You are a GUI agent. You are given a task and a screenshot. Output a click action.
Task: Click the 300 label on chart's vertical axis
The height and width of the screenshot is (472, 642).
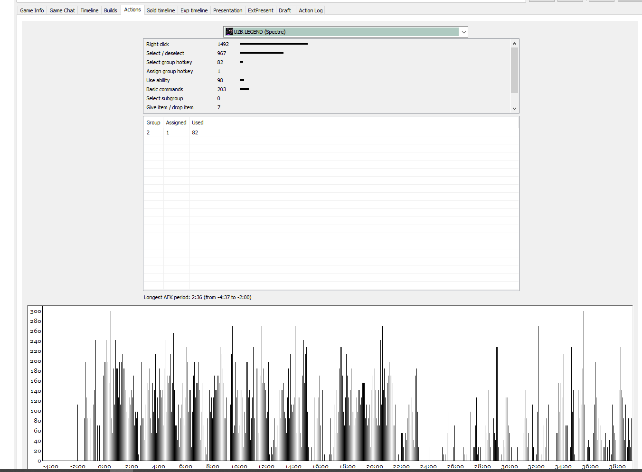click(36, 312)
